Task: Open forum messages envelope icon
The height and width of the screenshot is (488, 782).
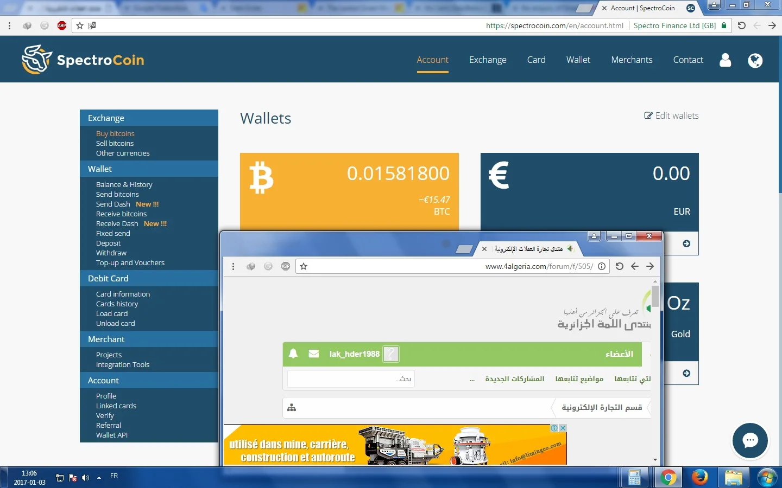Action: [314, 354]
